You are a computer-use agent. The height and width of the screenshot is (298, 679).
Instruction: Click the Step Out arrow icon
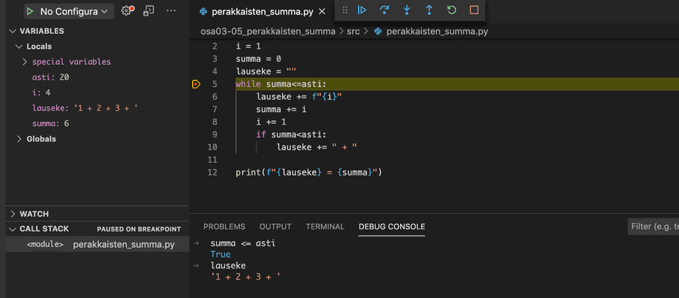(x=429, y=10)
